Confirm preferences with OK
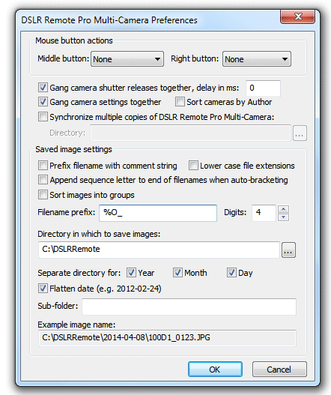The height and width of the screenshot is (395, 331). pos(215,370)
